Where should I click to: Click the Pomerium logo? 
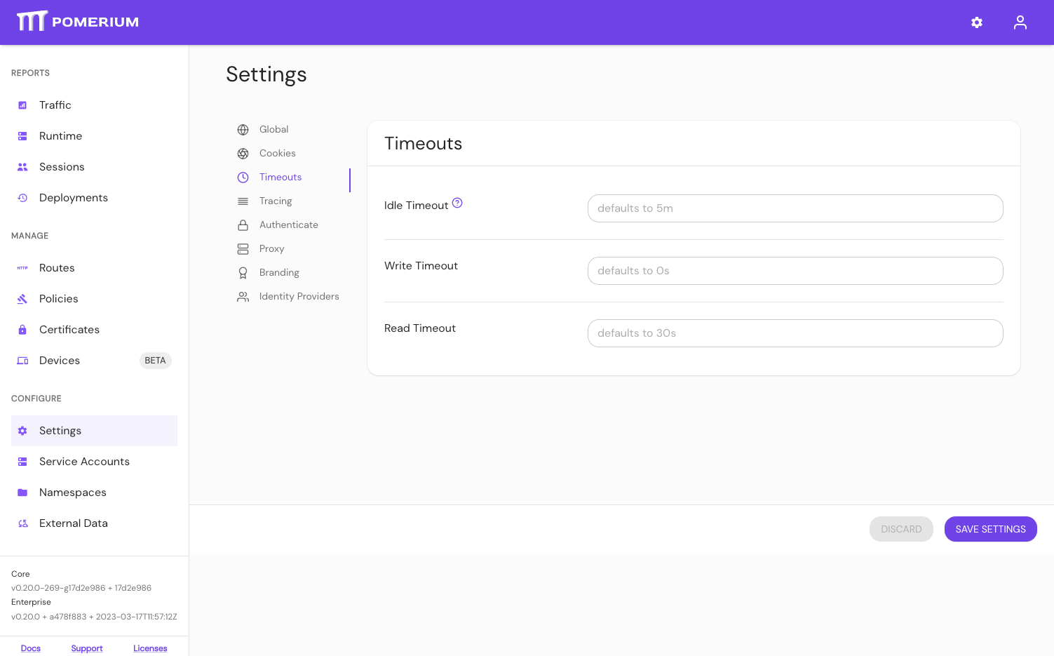[x=78, y=22]
